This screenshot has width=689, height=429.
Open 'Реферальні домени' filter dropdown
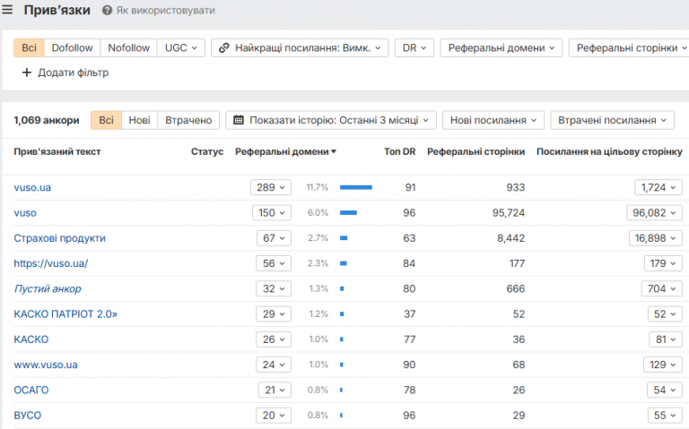(501, 47)
